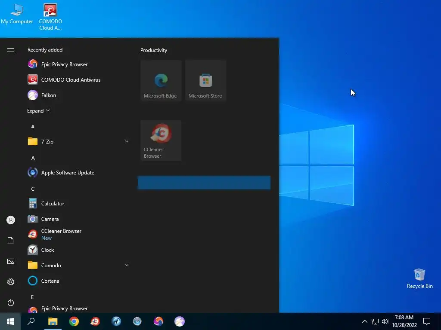Expand the 7-Zip folder chevron
441x330 pixels.
click(127, 141)
